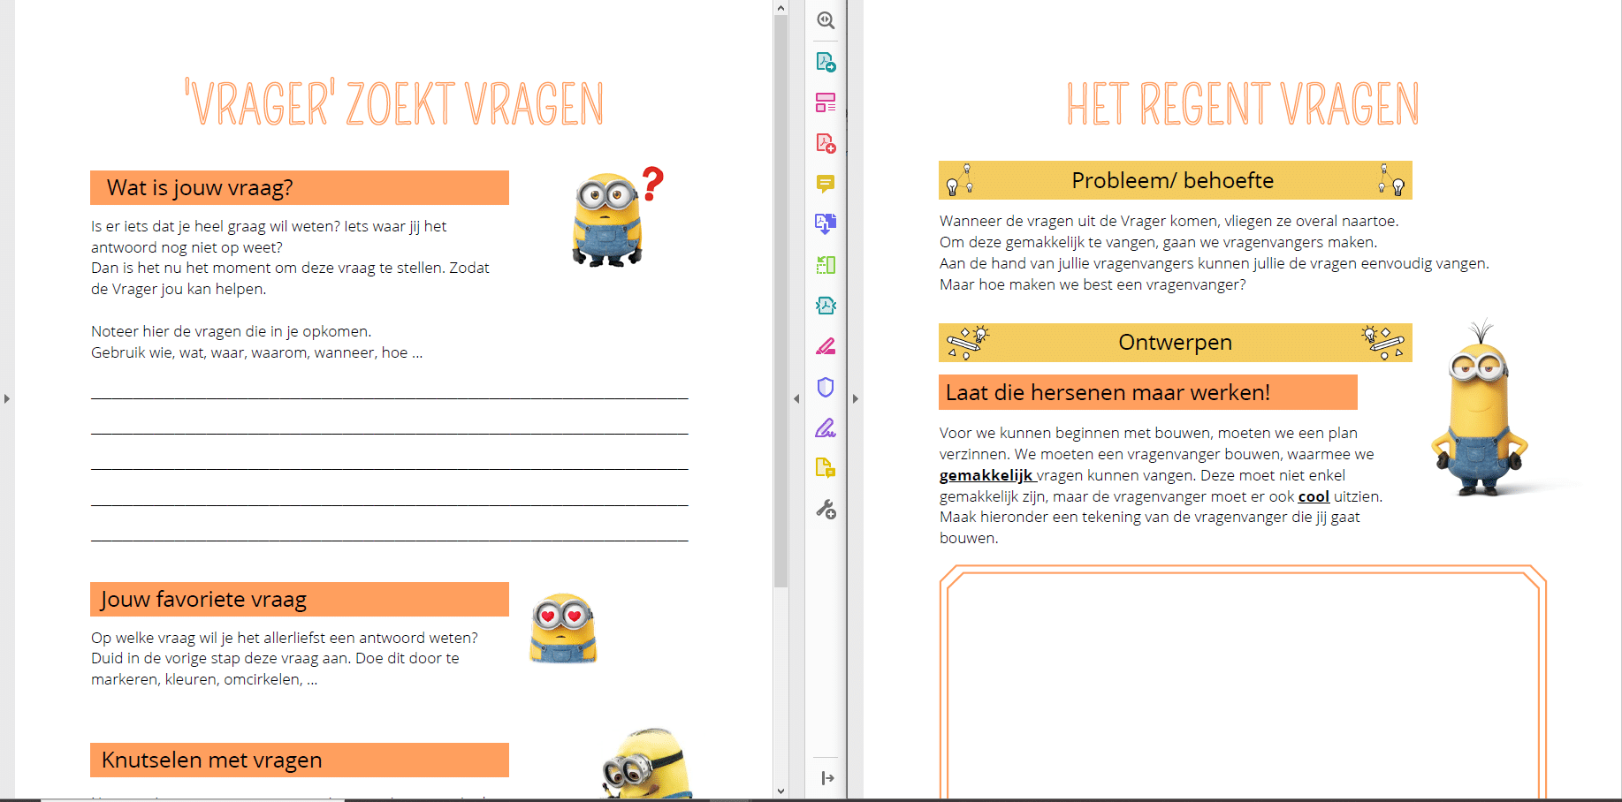Expand the left navigation pane arrow
The height and width of the screenshot is (802, 1622).
click(x=7, y=399)
